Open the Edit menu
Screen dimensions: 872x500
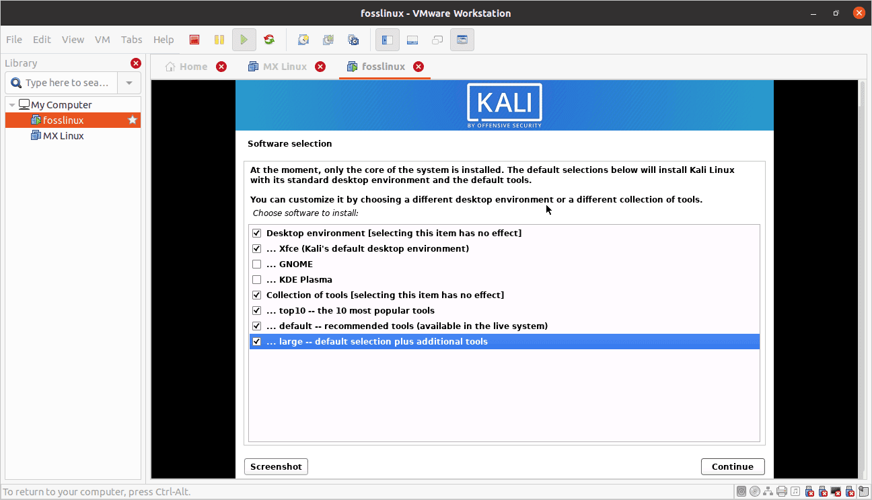[42, 40]
